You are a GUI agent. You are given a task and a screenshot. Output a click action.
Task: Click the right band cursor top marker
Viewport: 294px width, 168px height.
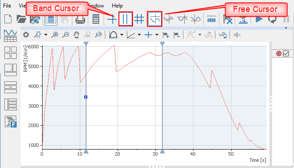[x=162, y=44]
